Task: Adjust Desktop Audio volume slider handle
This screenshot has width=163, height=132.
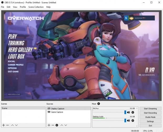Action: tap(125, 121)
